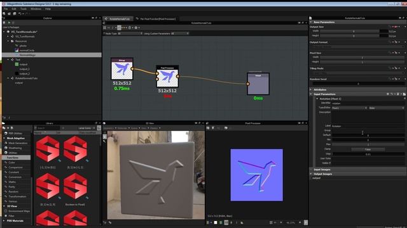Image resolution: width=407 pixels, height=228 pixels.
Task: Open the Windows menu
Action: [36, 9]
